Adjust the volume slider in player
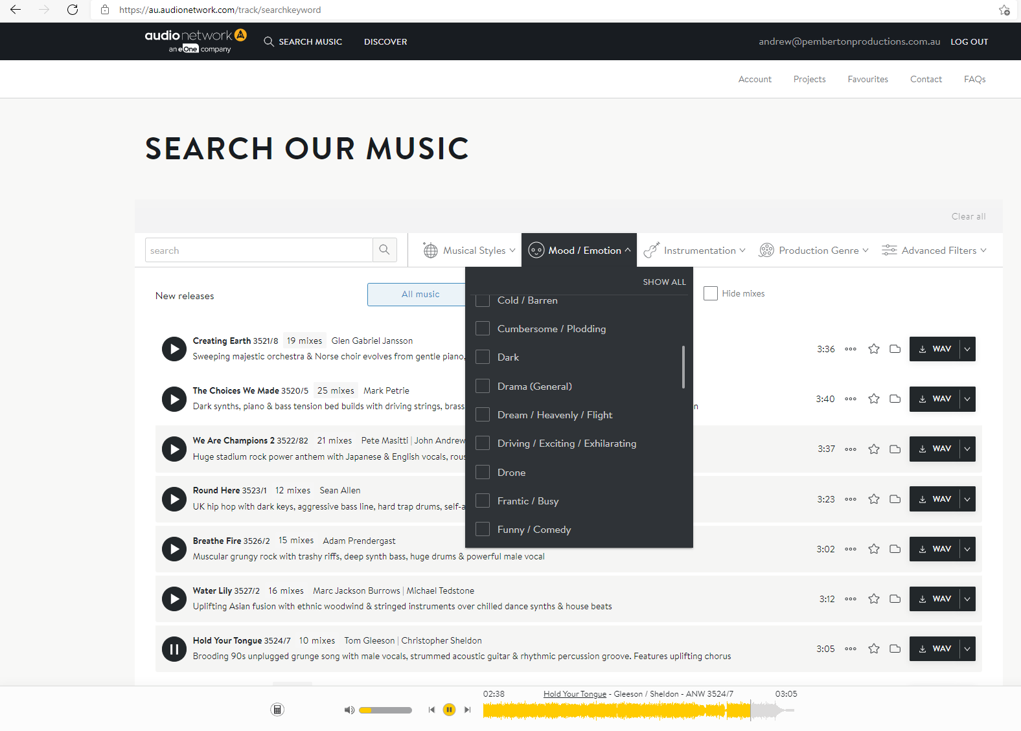 click(x=385, y=710)
